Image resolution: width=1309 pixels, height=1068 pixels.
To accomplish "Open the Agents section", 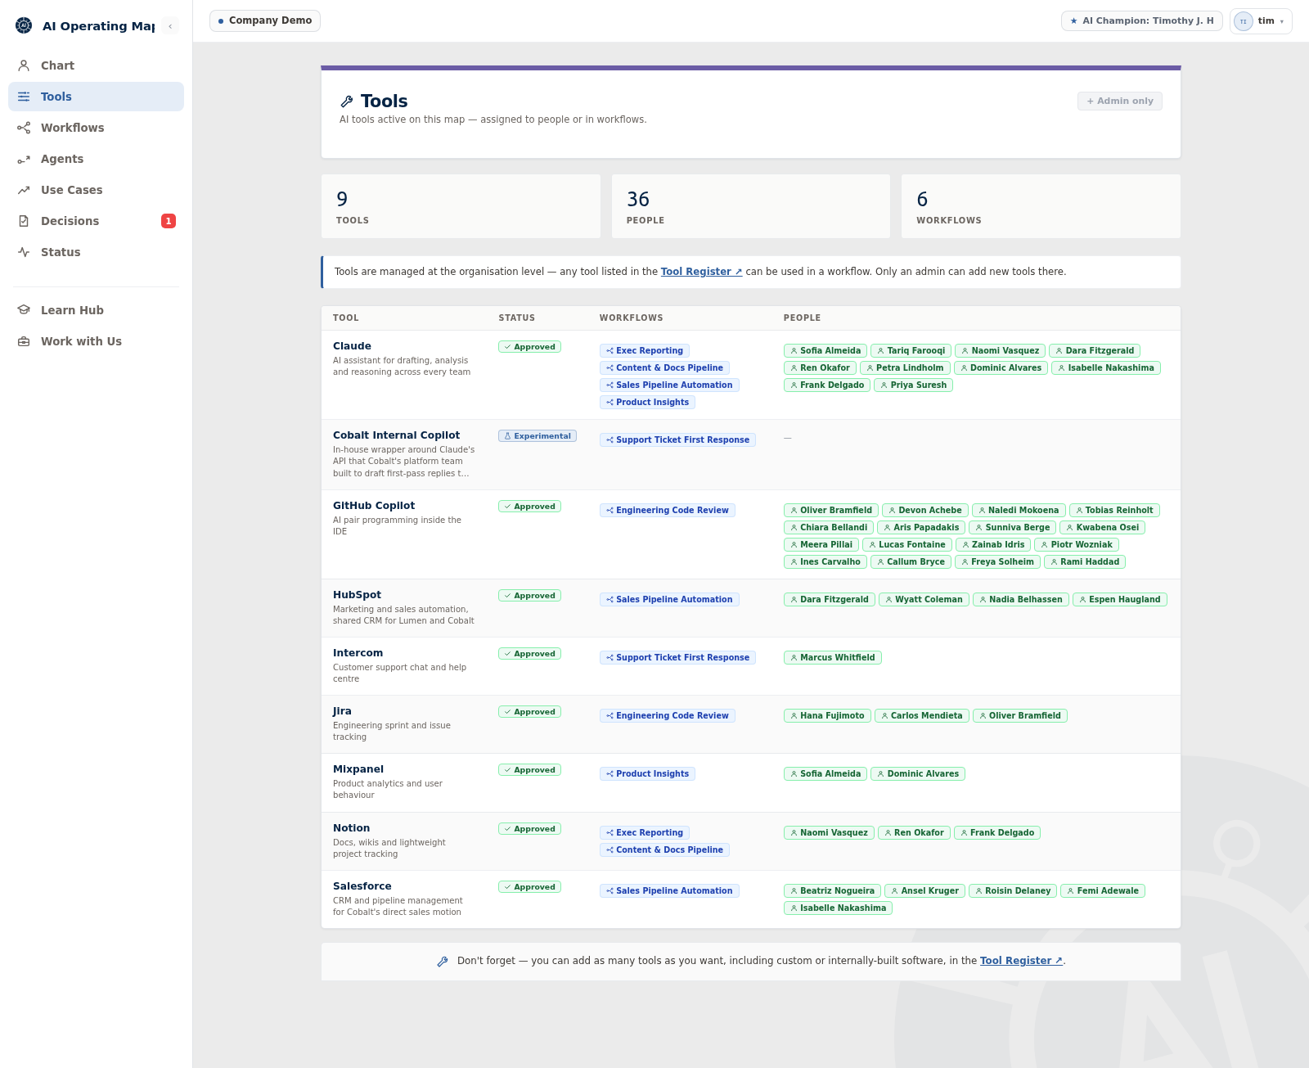I will pyautogui.click(x=96, y=159).
